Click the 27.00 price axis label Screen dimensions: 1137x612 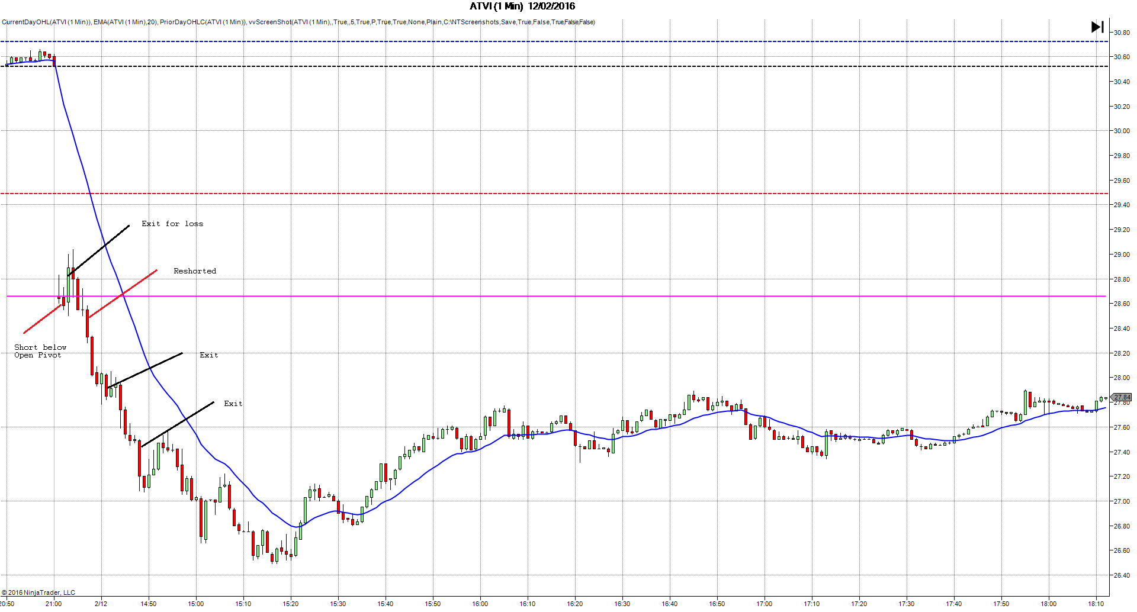[x=1122, y=501]
